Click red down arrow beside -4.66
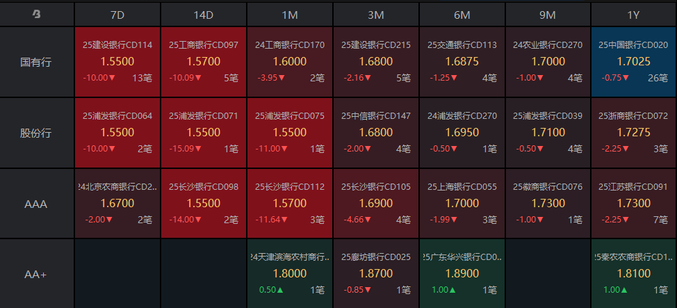Screen dimensions: 677x308 click(x=370, y=219)
